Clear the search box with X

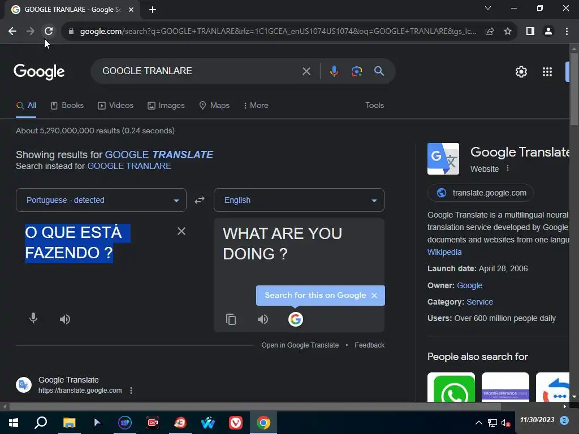[x=306, y=71]
